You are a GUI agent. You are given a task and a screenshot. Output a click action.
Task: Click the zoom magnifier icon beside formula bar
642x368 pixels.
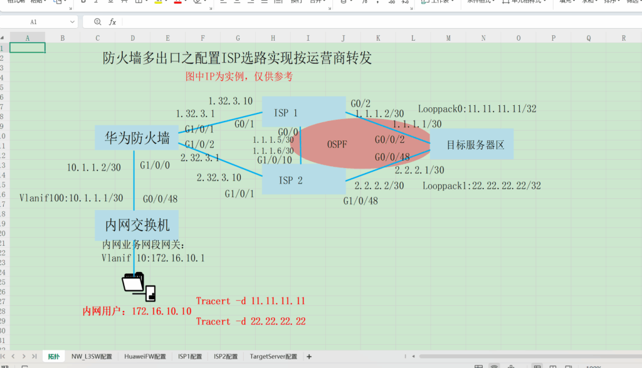click(x=97, y=22)
